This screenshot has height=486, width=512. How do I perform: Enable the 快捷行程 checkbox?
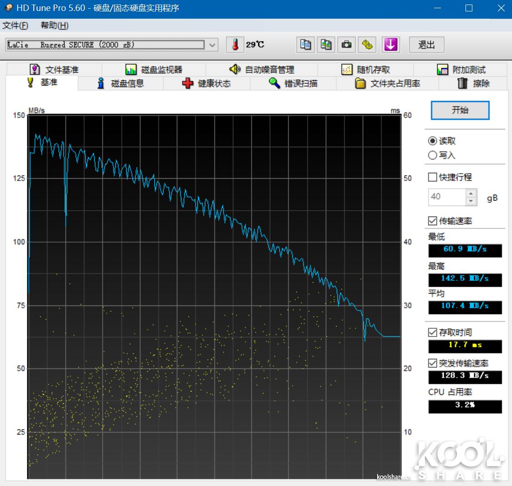(432, 177)
